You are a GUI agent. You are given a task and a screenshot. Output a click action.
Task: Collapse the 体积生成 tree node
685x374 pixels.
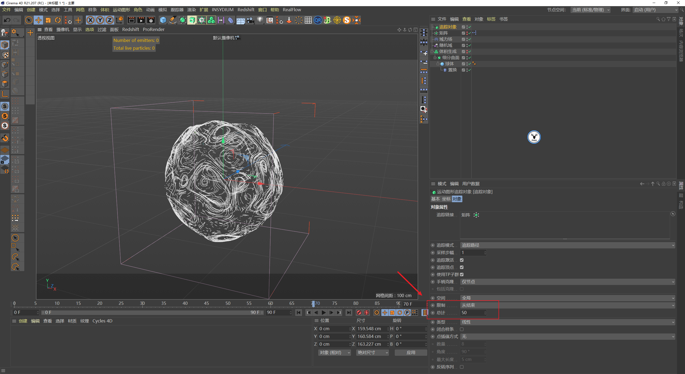[x=432, y=52]
